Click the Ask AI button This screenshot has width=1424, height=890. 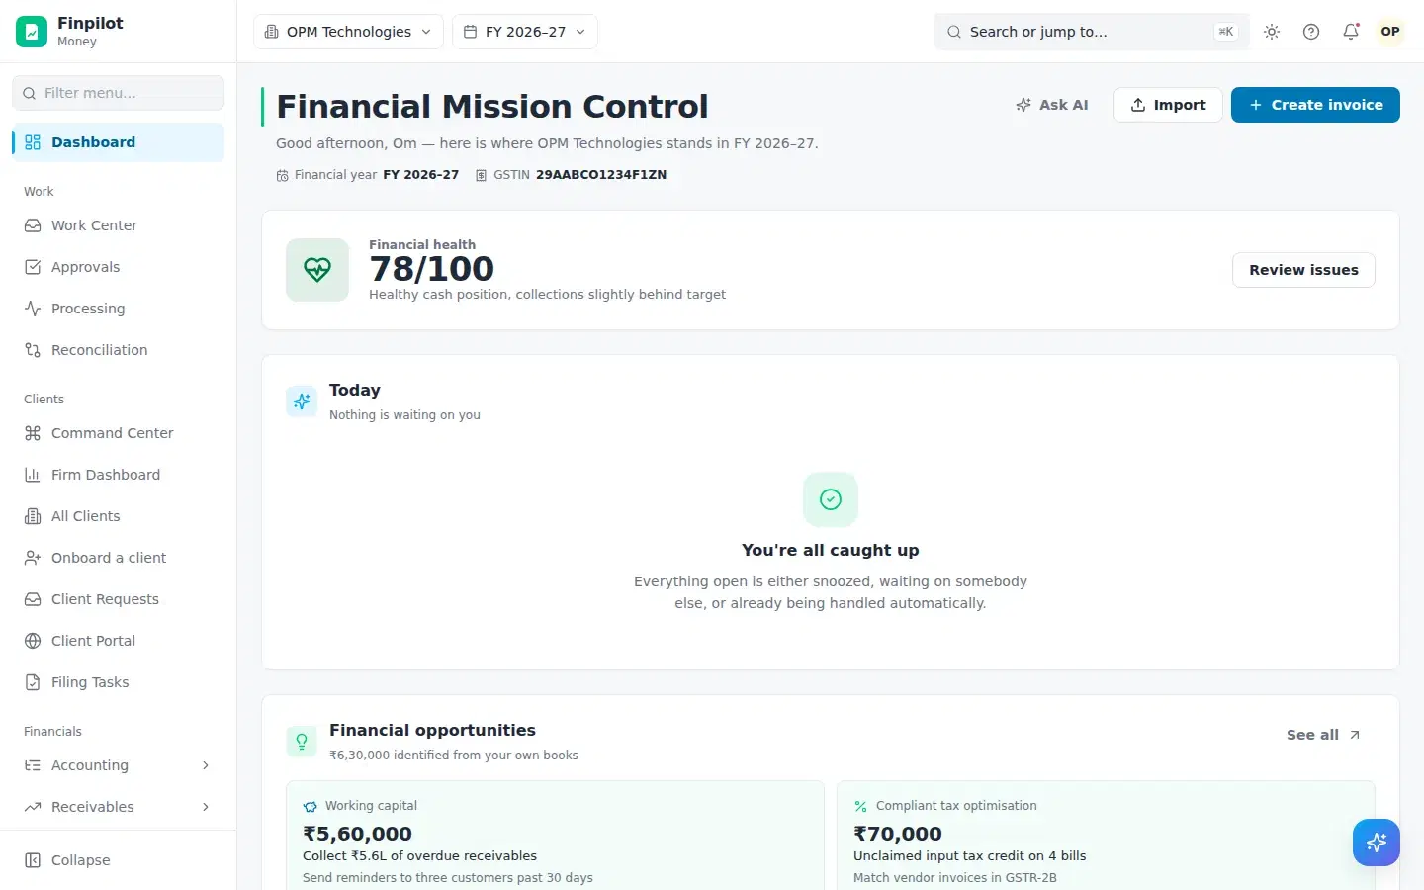click(1052, 105)
